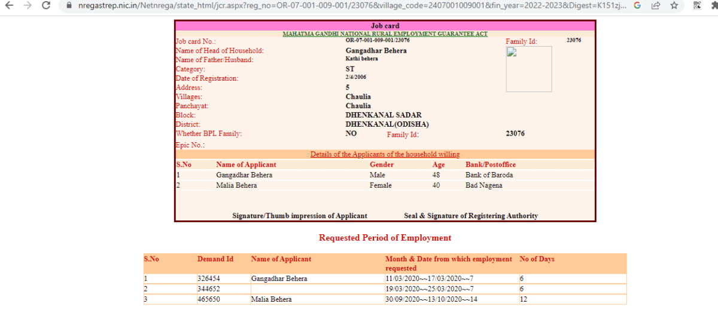The image size is (718, 316).
Task: Select district value DHENKANAL(ODISHA)
Action: [x=387, y=124]
